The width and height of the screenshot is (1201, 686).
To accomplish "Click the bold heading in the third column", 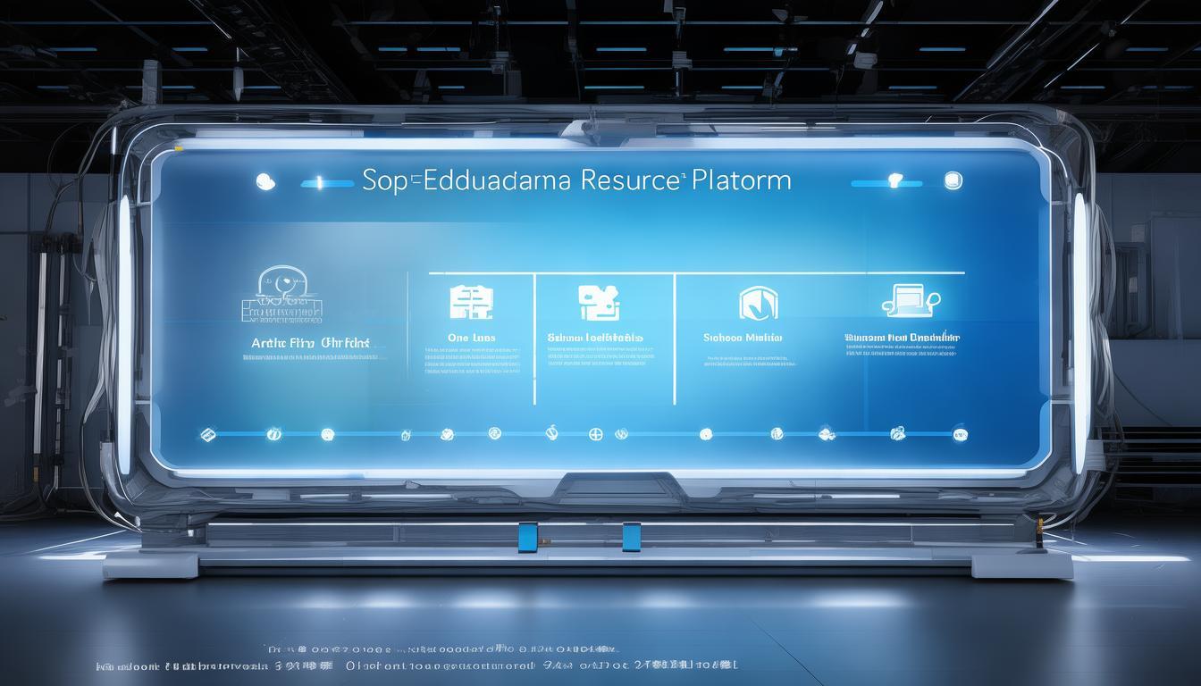I will pyautogui.click(x=595, y=339).
